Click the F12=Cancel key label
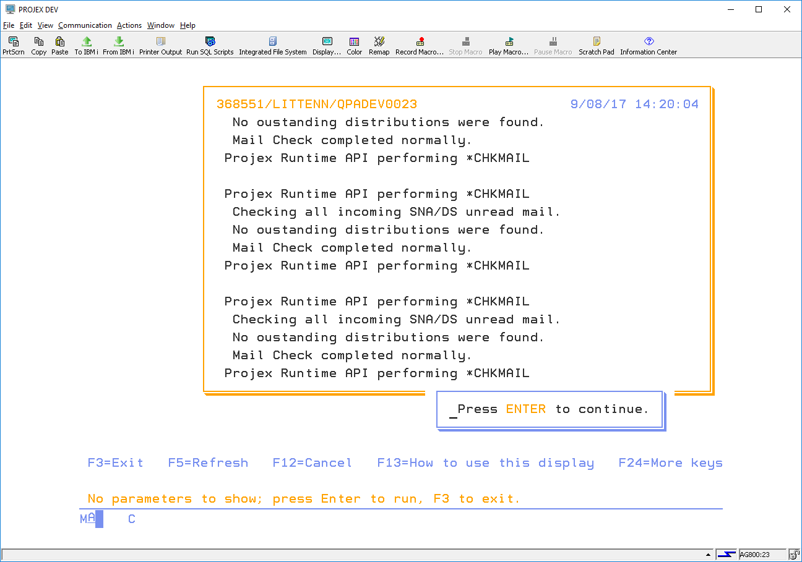The image size is (802, 562). tap(313, 463)
